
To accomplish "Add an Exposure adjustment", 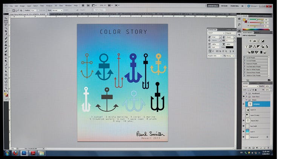I will click(263, 41).
